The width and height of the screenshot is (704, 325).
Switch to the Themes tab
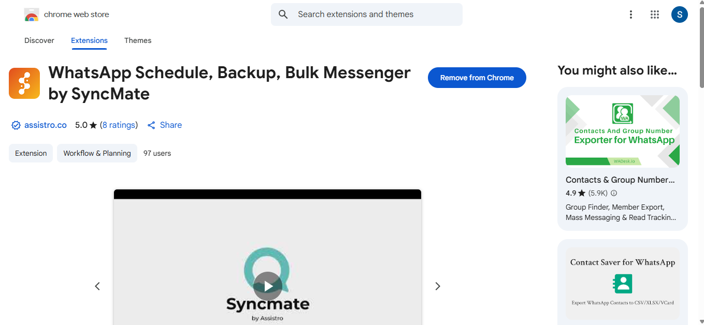pos(138,40)
